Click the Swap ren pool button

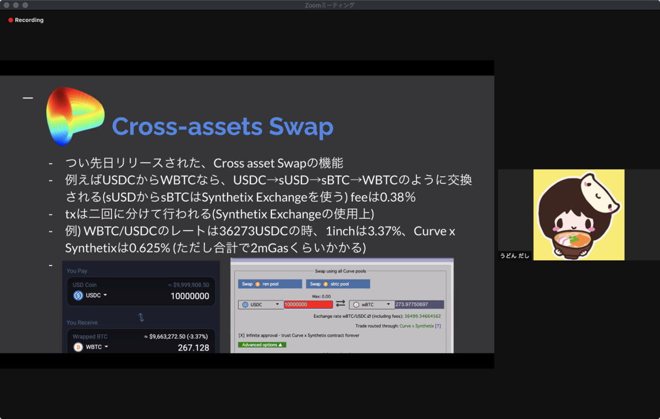click(270, 284)
